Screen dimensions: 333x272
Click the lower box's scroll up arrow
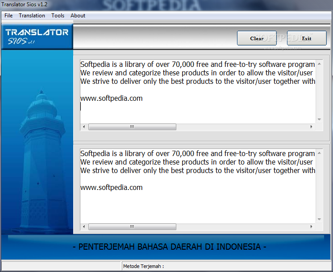coord(319,153)
